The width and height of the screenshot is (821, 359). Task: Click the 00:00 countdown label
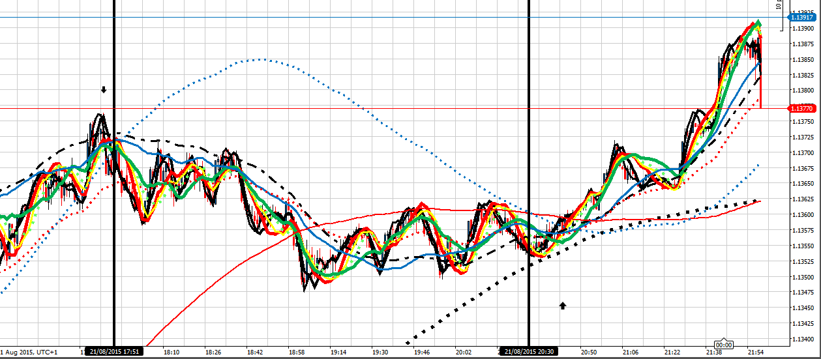[723, 345]
